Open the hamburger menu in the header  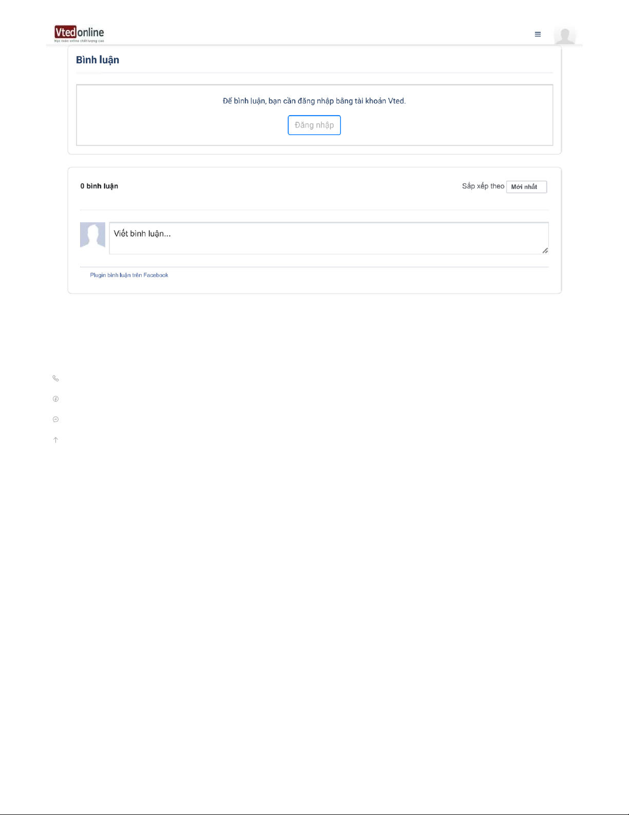point(538,34)
